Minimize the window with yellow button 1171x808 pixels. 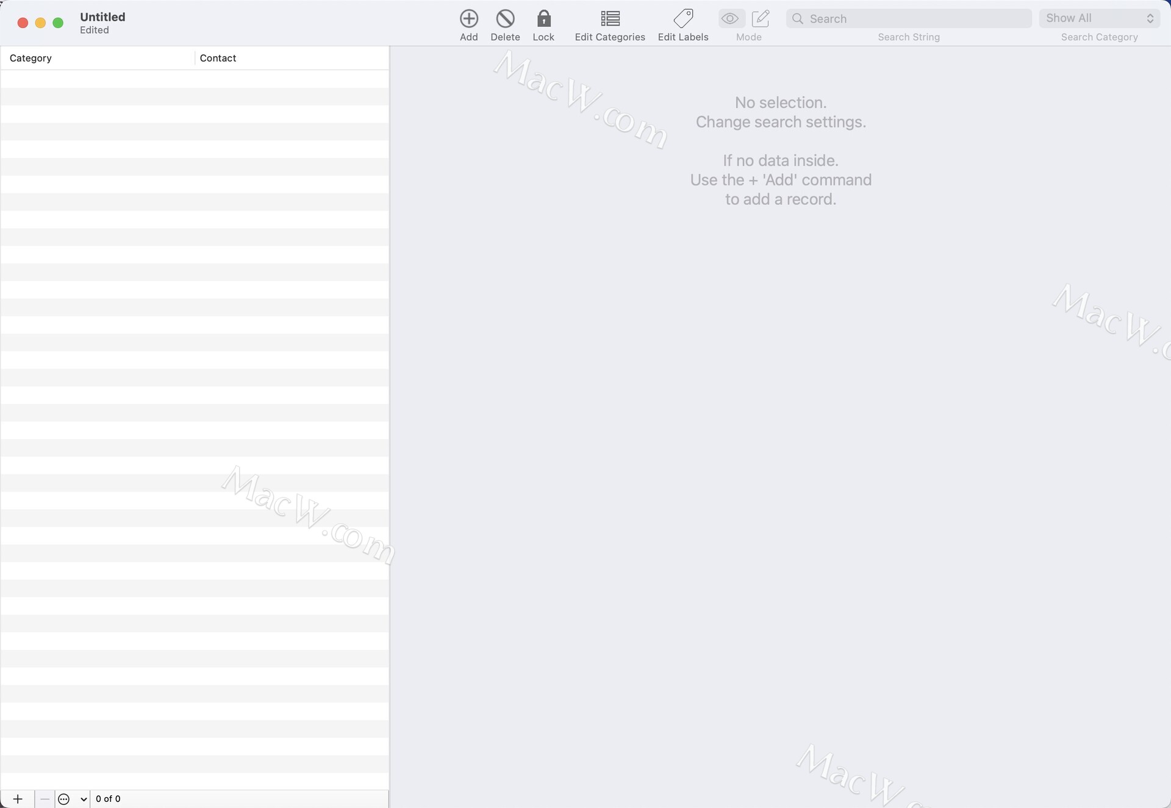[40, 23]
